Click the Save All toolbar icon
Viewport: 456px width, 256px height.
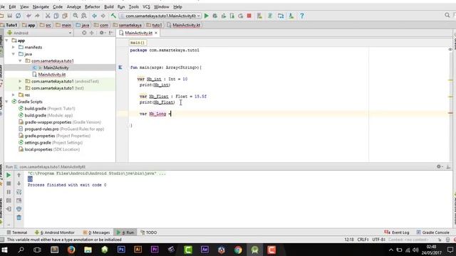(x=9, y=16)
